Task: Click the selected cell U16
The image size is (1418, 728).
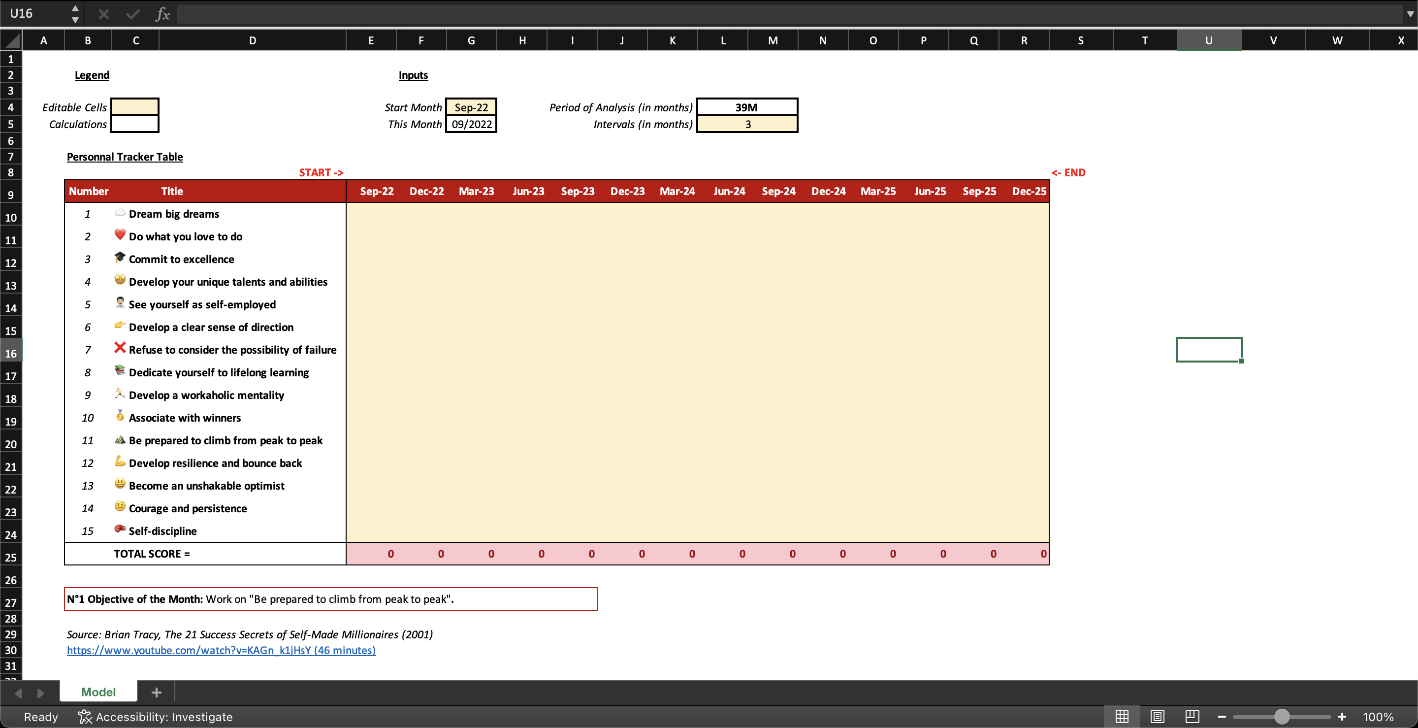Action: (x=1209, y=350)
